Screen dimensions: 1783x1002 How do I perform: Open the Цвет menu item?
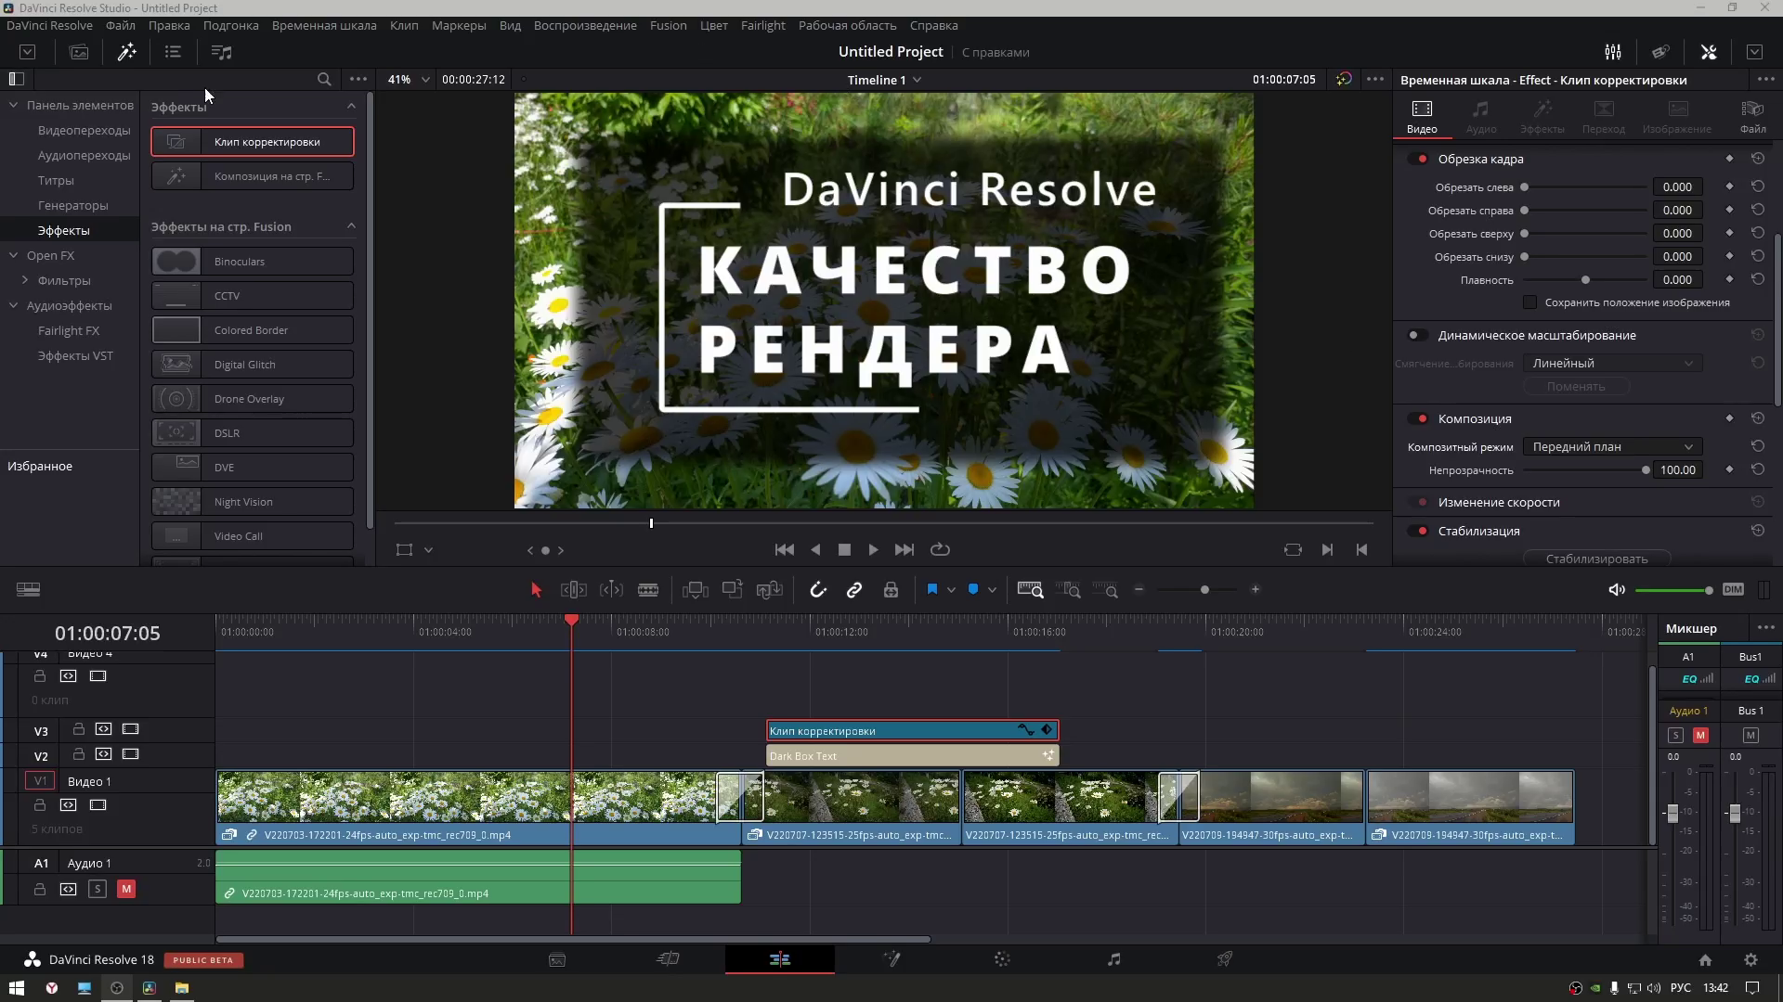pos(712,24)
